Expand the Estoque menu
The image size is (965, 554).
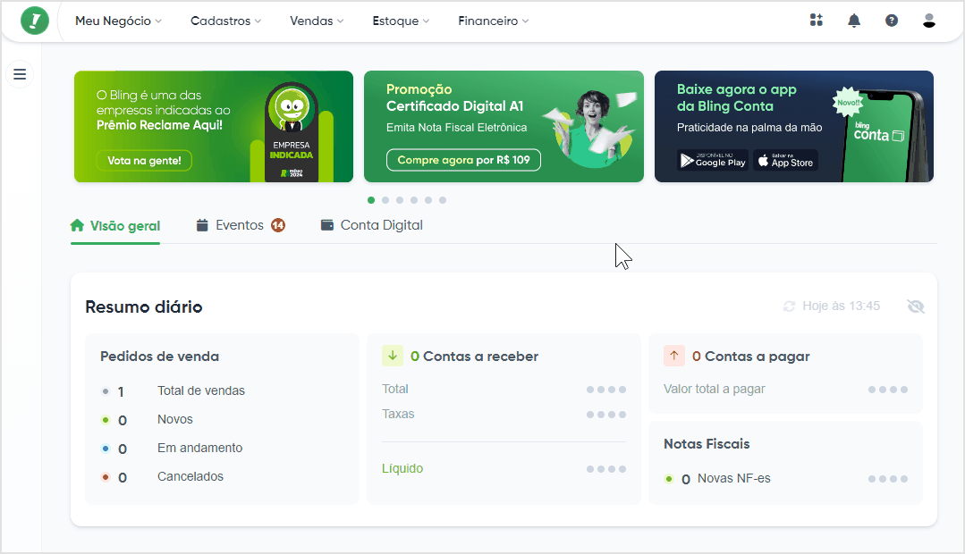401,21
